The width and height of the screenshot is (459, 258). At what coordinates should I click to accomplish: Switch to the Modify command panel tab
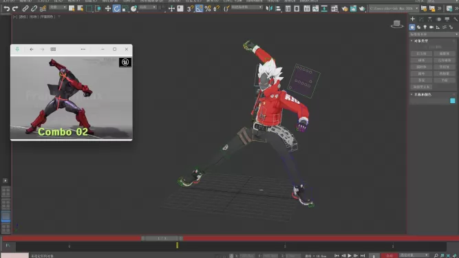pyautogui.click(x=421, y=19)
